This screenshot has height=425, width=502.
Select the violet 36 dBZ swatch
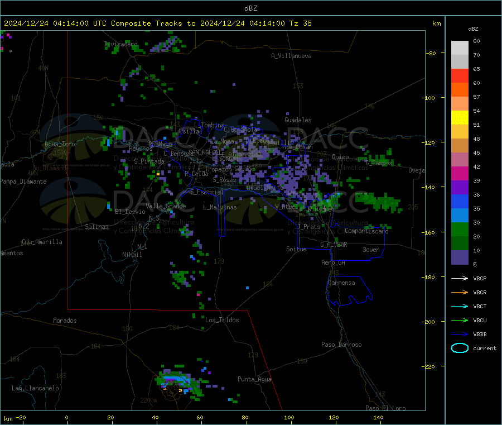460,188
